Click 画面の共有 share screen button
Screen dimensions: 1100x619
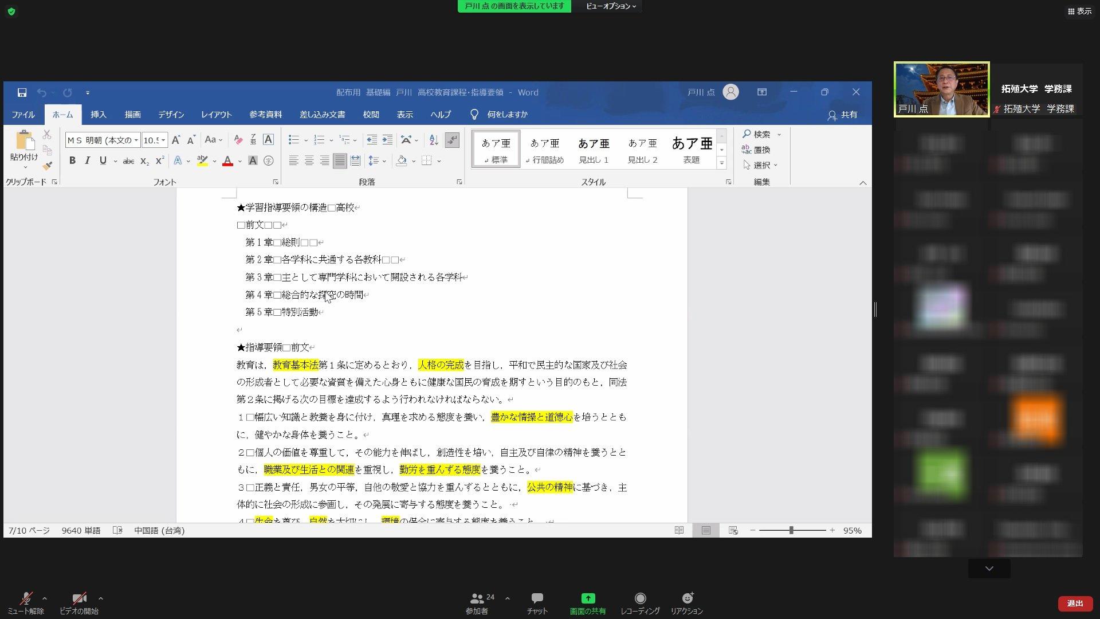588,604
